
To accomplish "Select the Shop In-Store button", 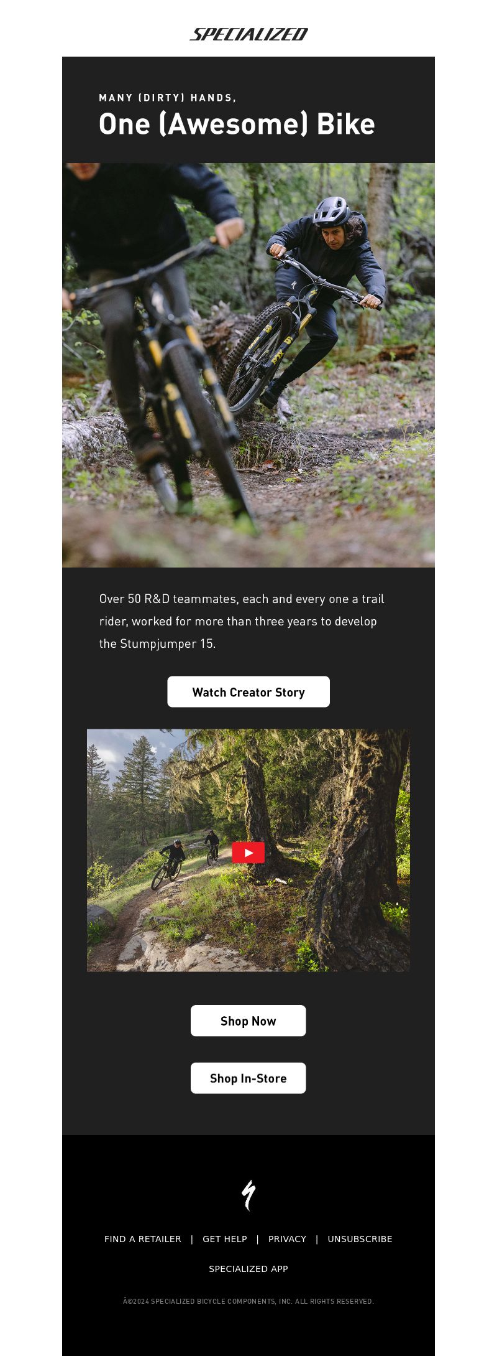I will click(x=248, y=1078).
